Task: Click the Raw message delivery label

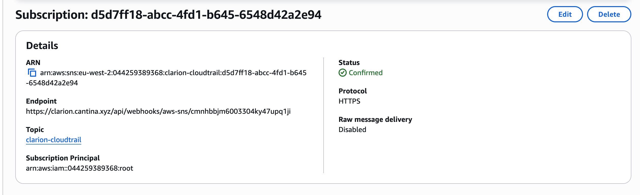Action: (x=375, y=119)
